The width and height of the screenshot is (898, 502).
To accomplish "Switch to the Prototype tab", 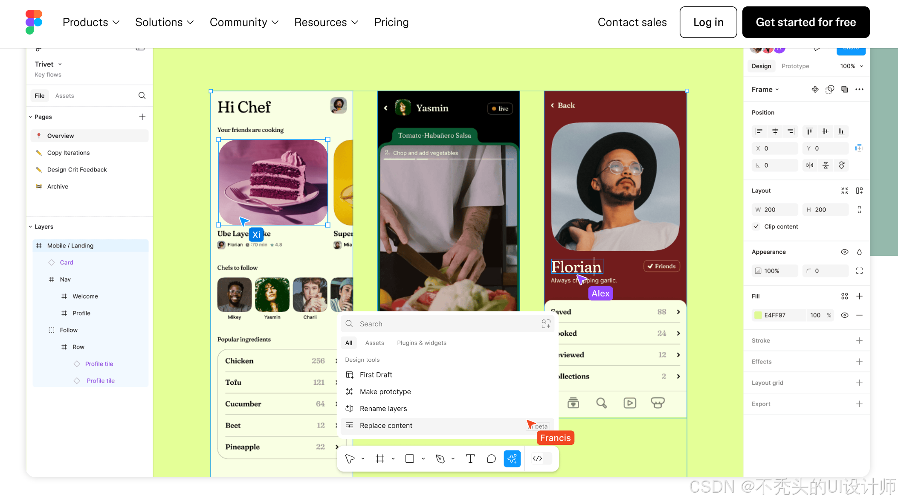I will click(x=795, y=66).
